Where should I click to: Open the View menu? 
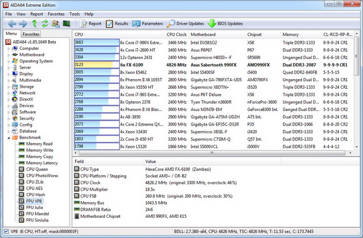(x=21, y=14)
